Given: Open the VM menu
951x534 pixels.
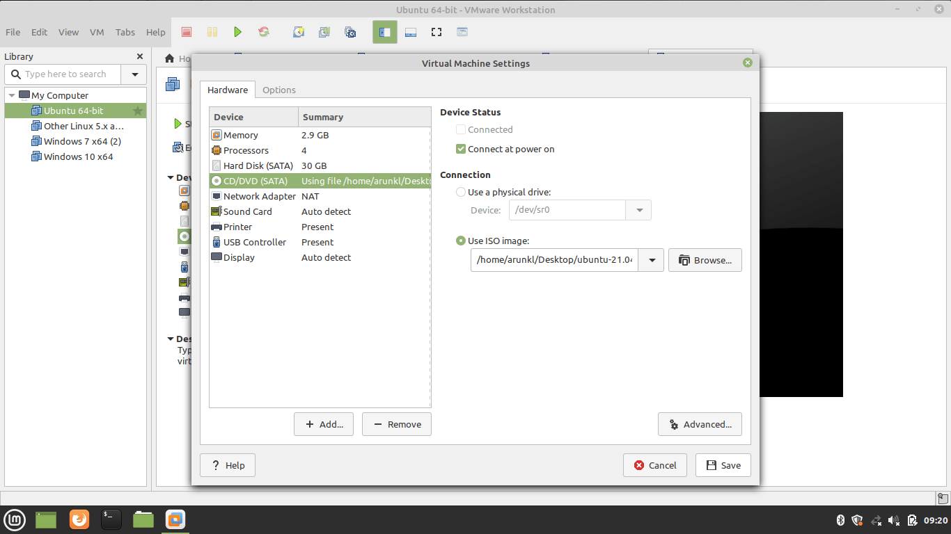Looking at the screenshot, I should 97,32.
